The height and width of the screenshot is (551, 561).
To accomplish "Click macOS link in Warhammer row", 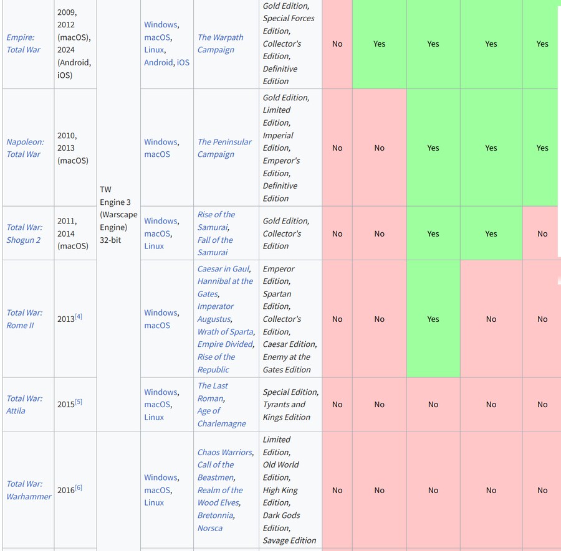I will click(157, 490).
